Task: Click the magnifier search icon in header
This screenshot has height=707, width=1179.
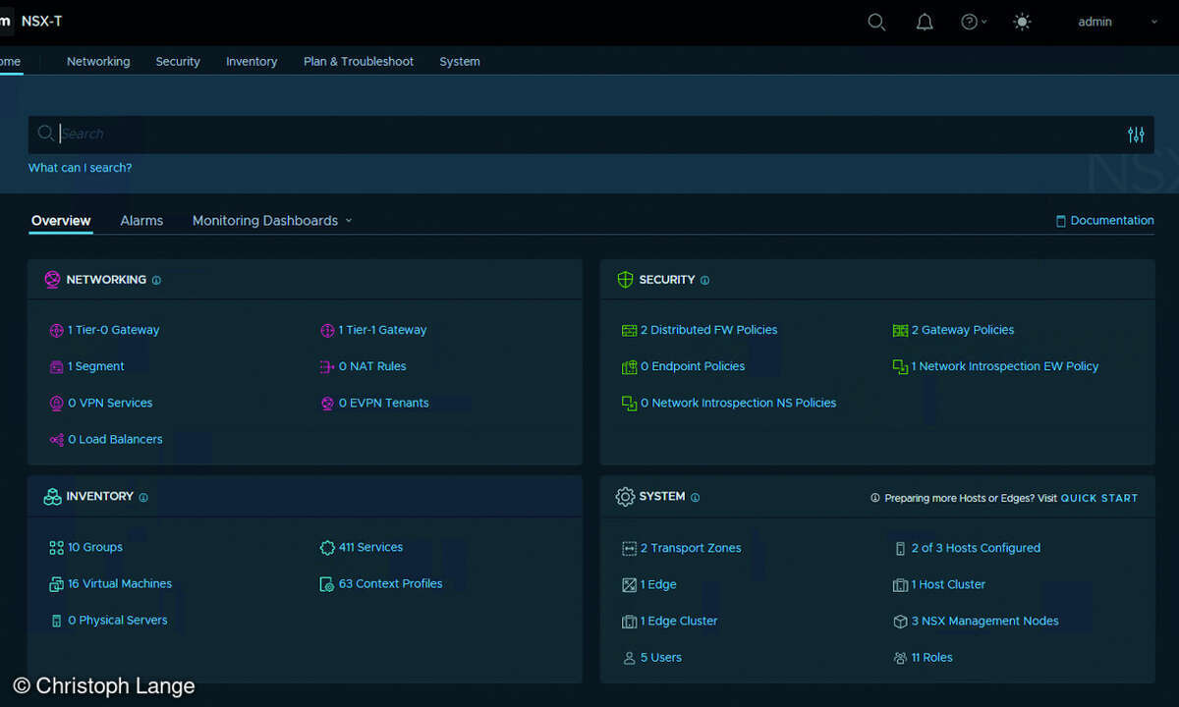Action: (x=876, y=22)
